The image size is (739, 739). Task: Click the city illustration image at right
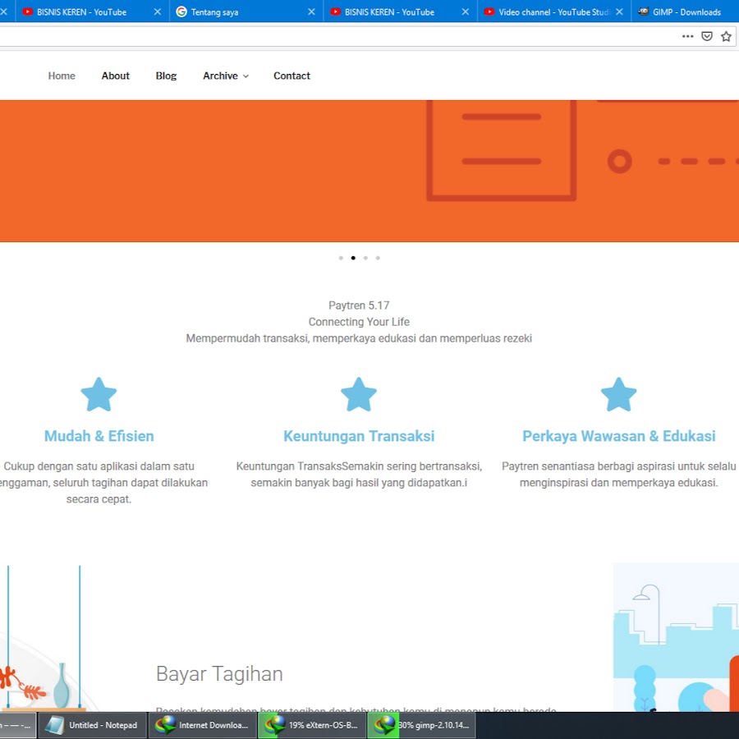tap(676, 636)
